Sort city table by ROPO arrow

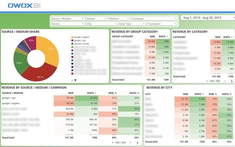pyautogui.click(x=203, y=94)
